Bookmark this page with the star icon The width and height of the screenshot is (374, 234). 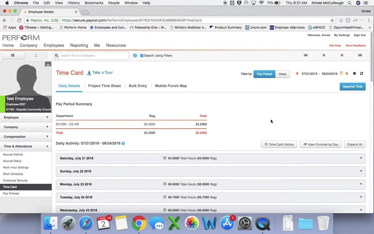pos(332,20)
